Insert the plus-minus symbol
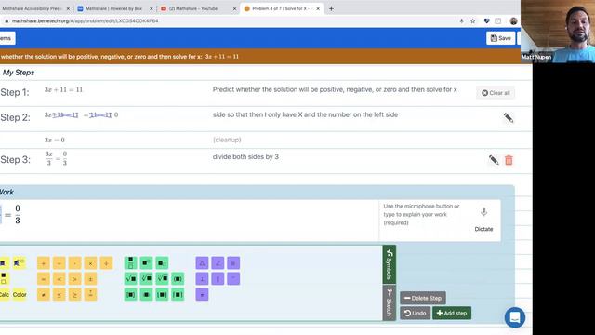595x335 pixels. (x=90, y=279)
